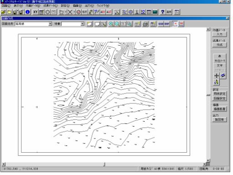Toggle the pressed red chart mode button
The width and height of the screenshot is (233, 175).
click(175, 24)
